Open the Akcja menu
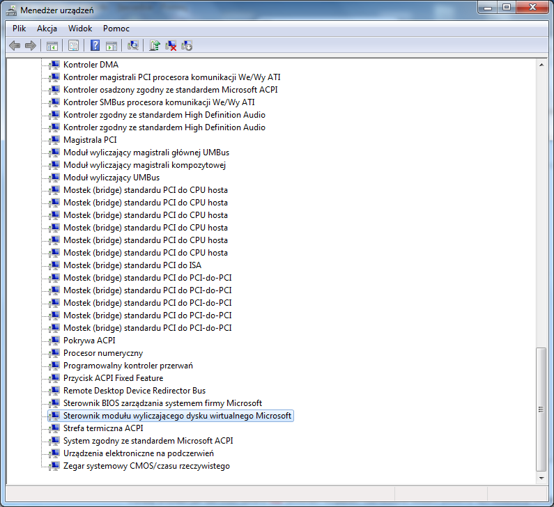Image resolution: width=554 pixels, height=507 pixels. pyautogui.click(x=47, y=29)
